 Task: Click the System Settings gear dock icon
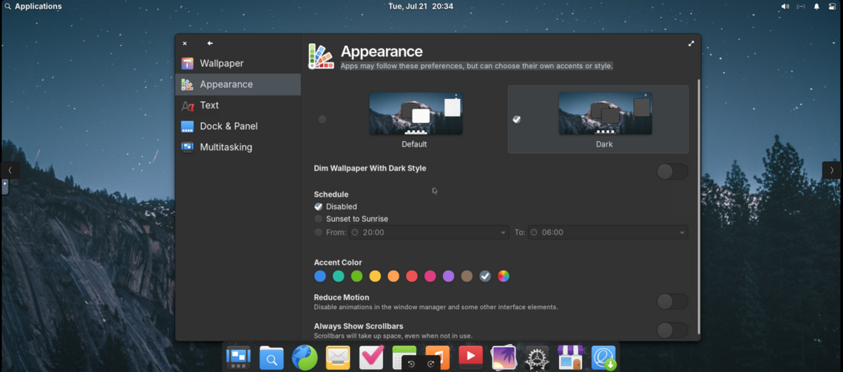[537, 357]
